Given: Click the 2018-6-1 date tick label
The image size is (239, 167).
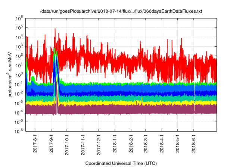Looking at the screenshot, I should [194, 143].
